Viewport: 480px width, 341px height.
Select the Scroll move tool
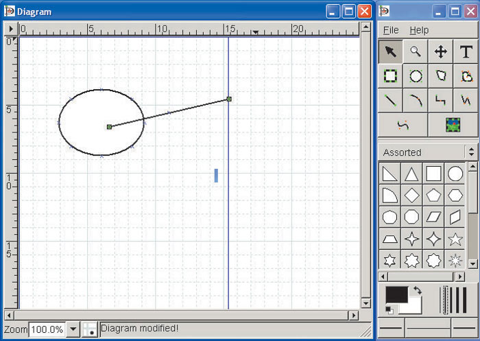tap(441, 51)
